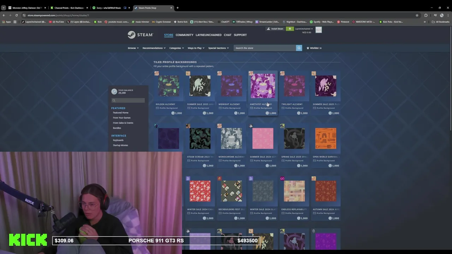Expand the Recommendations dropdown
This screenshot has width=452, height=254.
154,48
